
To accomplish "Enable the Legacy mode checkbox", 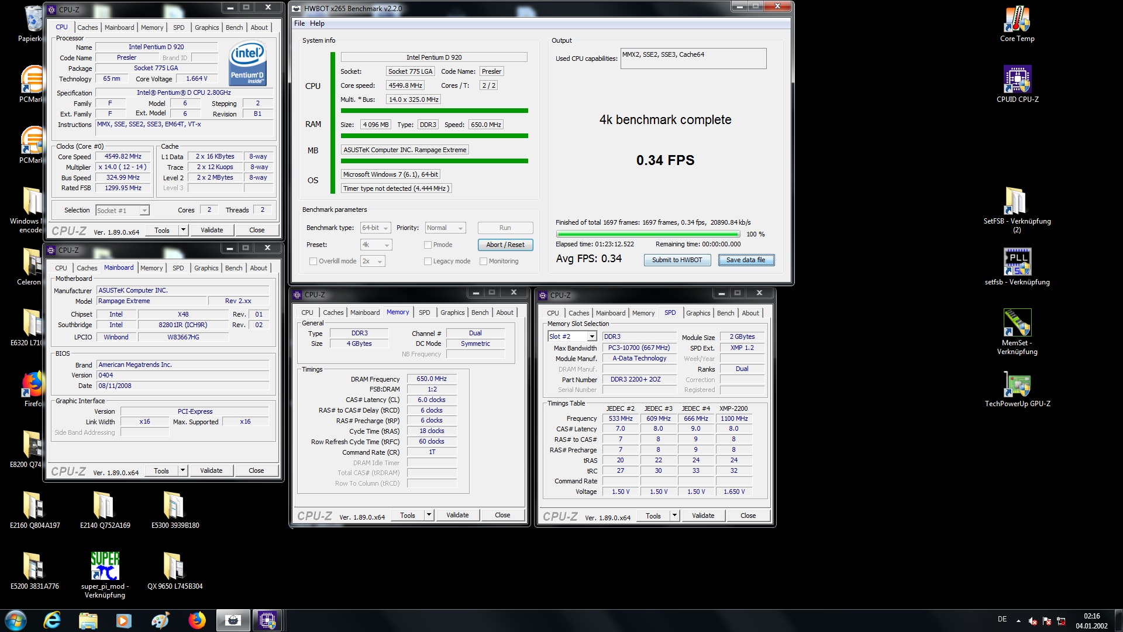I will tap(428, 262).
